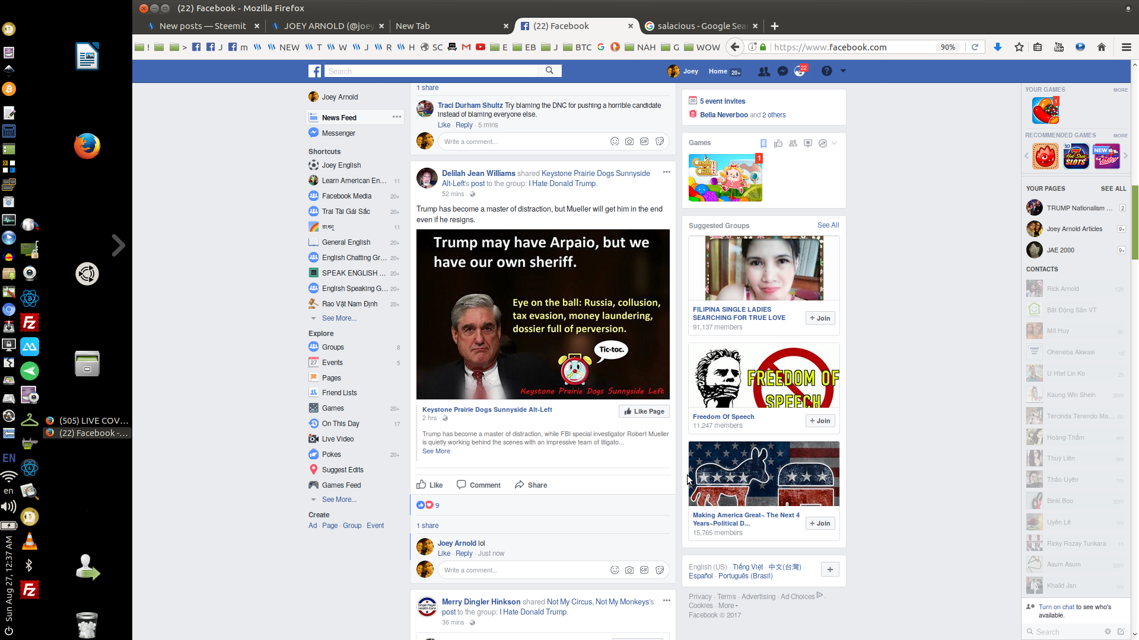Viewport: 1139px width, 640px height.
Task: Open the account settings dropdown arrow
Action: [x=843, y=71]
